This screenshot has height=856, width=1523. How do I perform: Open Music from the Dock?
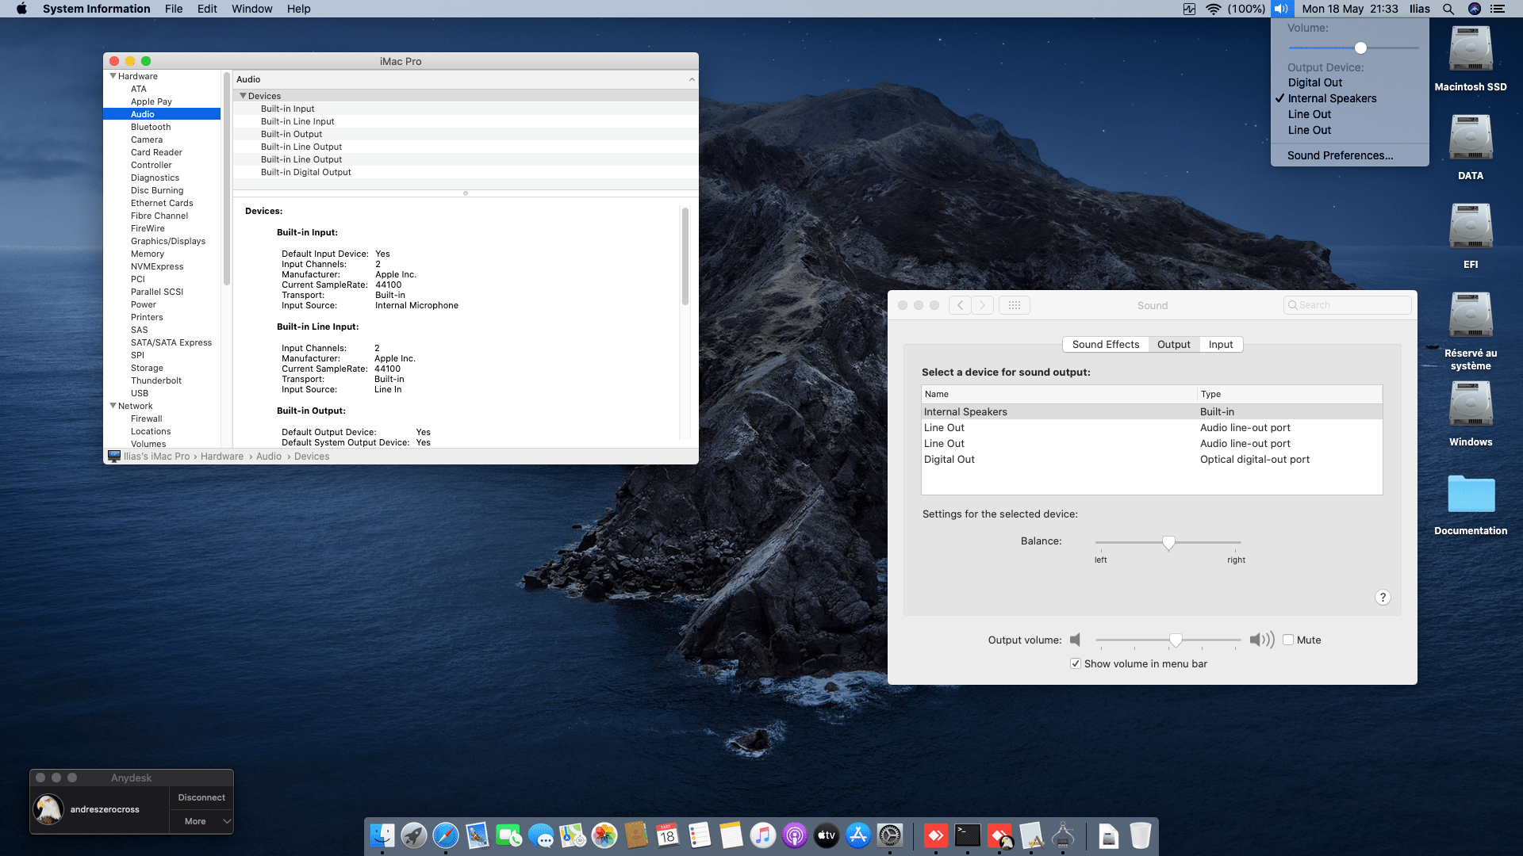763,835
